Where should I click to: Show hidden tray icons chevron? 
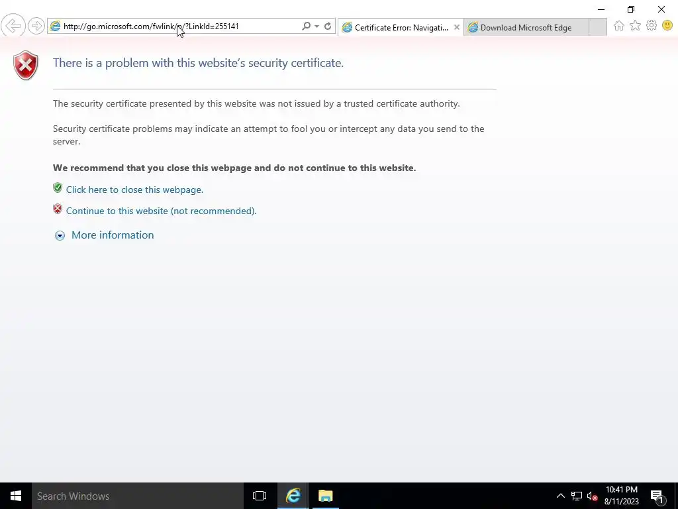pos(560,496)
